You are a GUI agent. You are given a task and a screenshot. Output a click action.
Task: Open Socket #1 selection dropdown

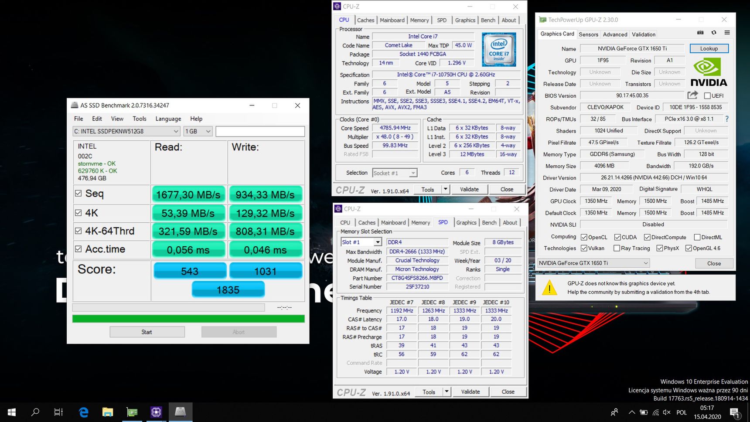[x=395, y=173]
